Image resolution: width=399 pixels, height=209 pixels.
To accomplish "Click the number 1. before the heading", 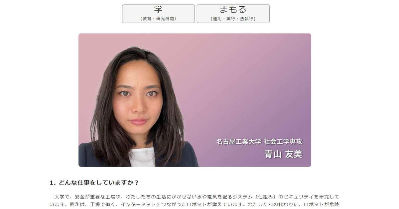I will pos(53,183).
